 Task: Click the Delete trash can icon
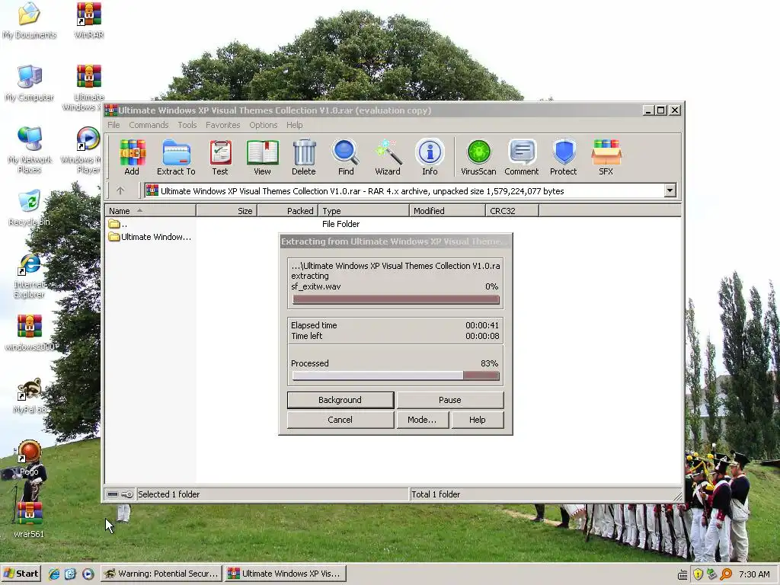pos(303,157)
